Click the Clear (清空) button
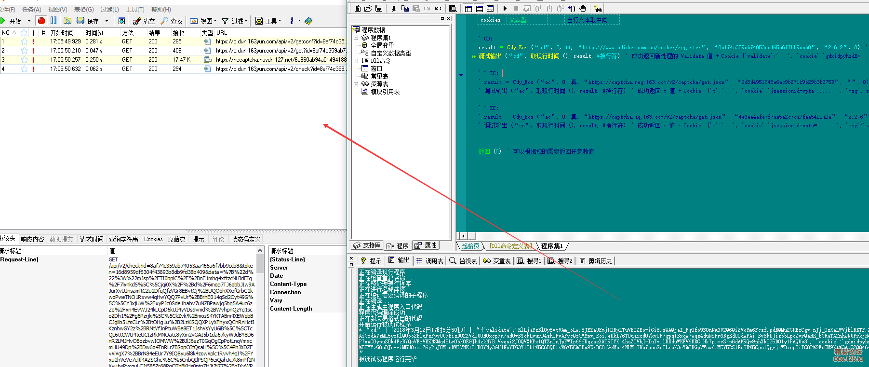 point(144,21)
